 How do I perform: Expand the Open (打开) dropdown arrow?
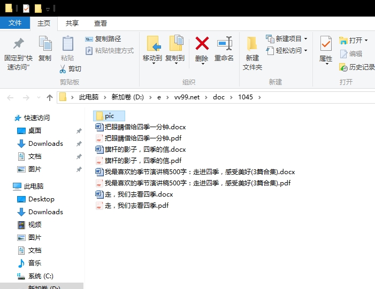coord(366,41)
